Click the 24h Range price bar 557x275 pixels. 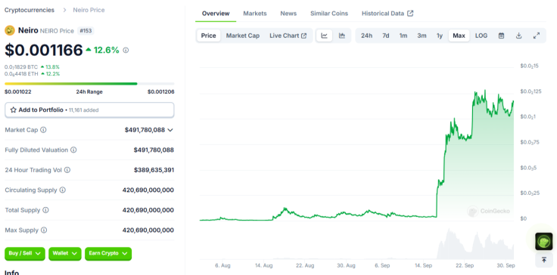pyautogui.click(x=89, y=84)
